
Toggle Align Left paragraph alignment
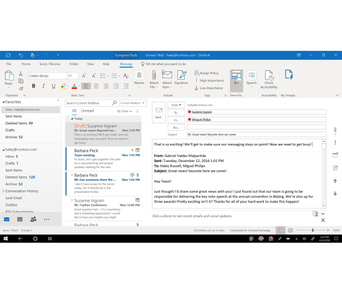[x=86, y=86]
